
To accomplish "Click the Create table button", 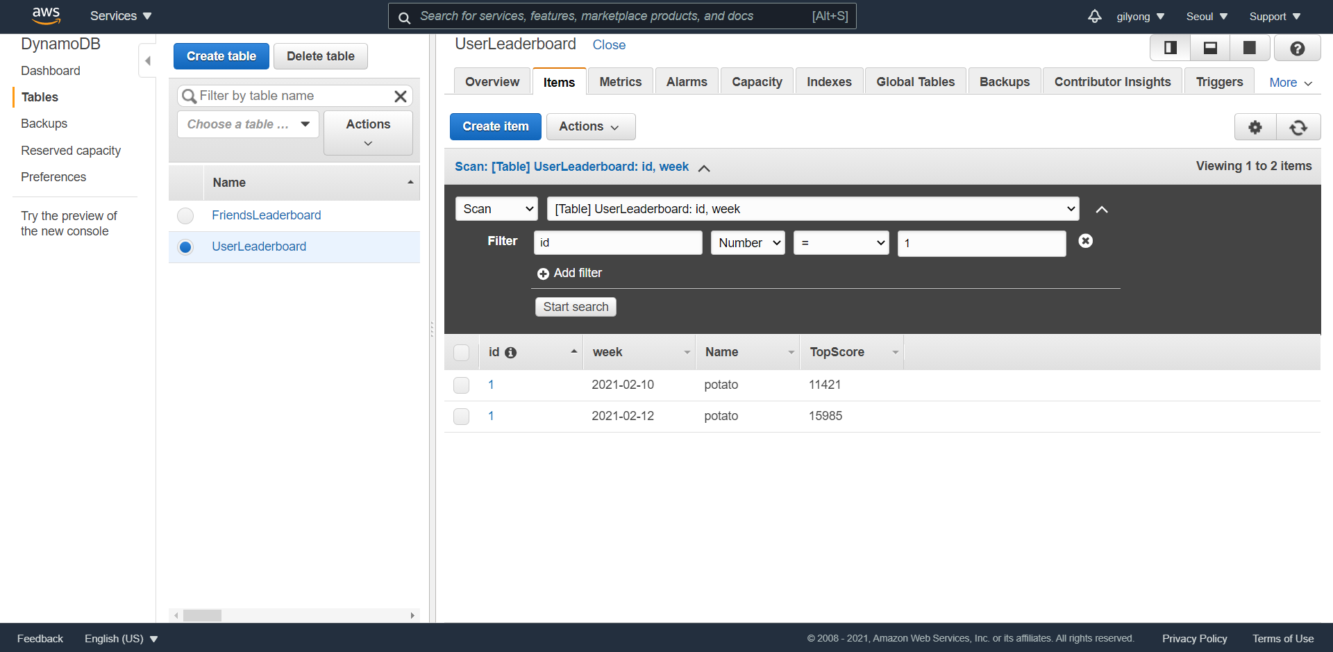I will 221,56.
